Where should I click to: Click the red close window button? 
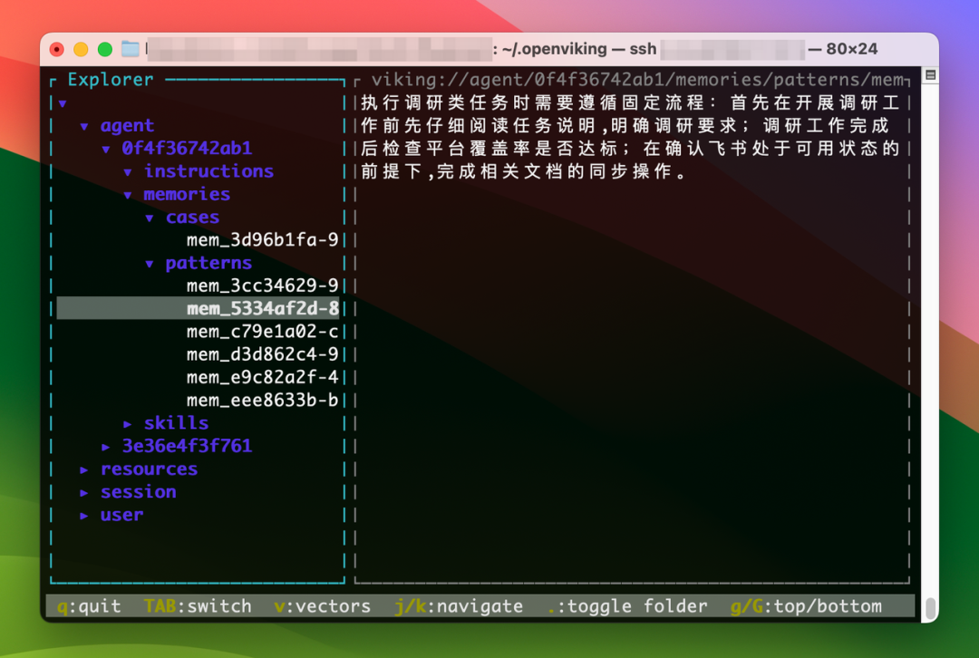coord(56,49)
